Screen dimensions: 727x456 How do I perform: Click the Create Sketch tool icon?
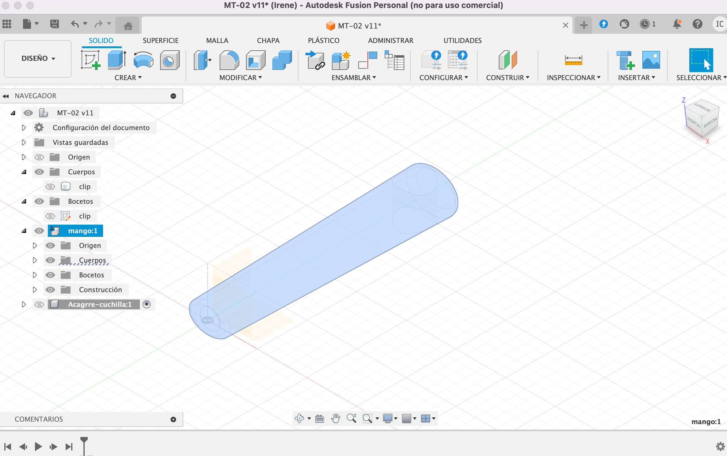(90, 60)
